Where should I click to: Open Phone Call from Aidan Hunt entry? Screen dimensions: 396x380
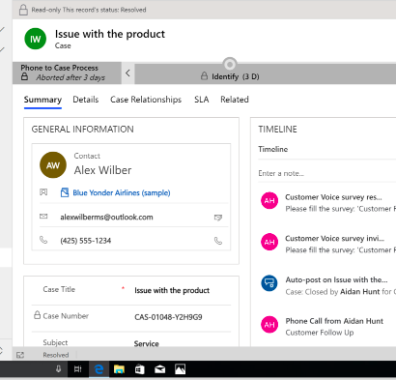pos(334,321)
